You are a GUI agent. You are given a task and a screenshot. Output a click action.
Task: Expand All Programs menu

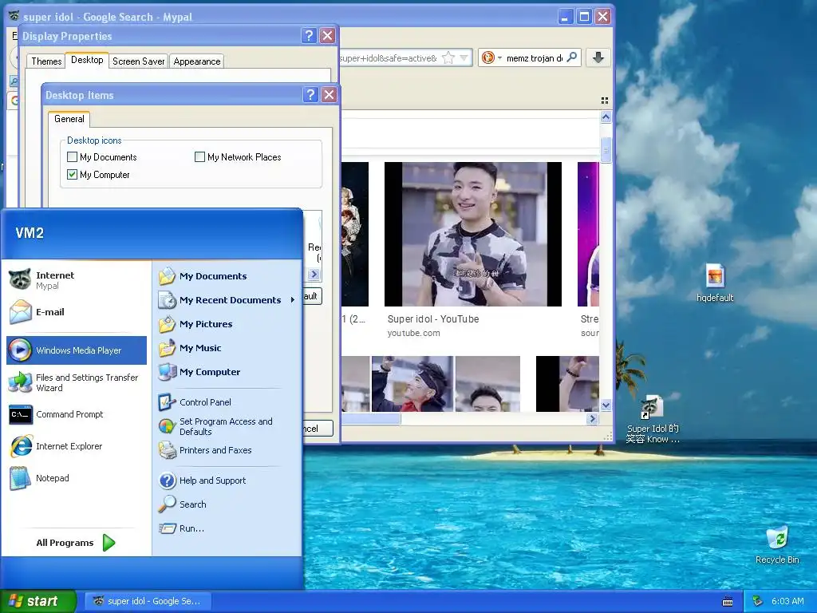tap(76, 543)
